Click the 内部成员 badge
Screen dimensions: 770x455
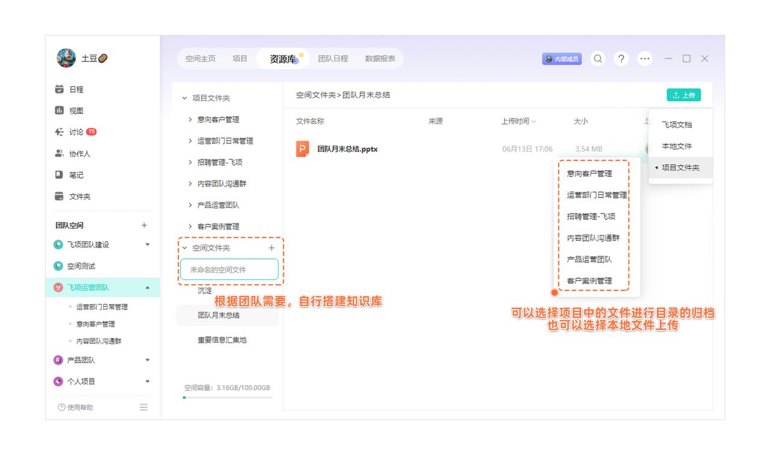point(562,58)
